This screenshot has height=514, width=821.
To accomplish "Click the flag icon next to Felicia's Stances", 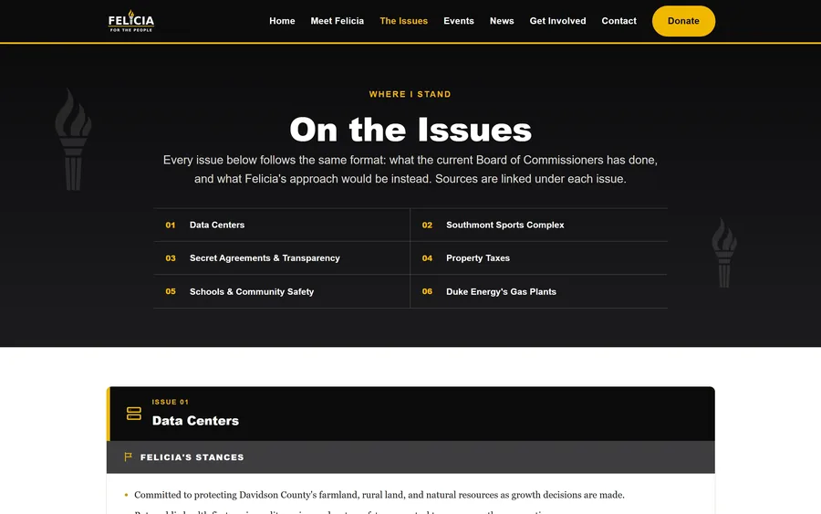I will [x=129, y=456].
